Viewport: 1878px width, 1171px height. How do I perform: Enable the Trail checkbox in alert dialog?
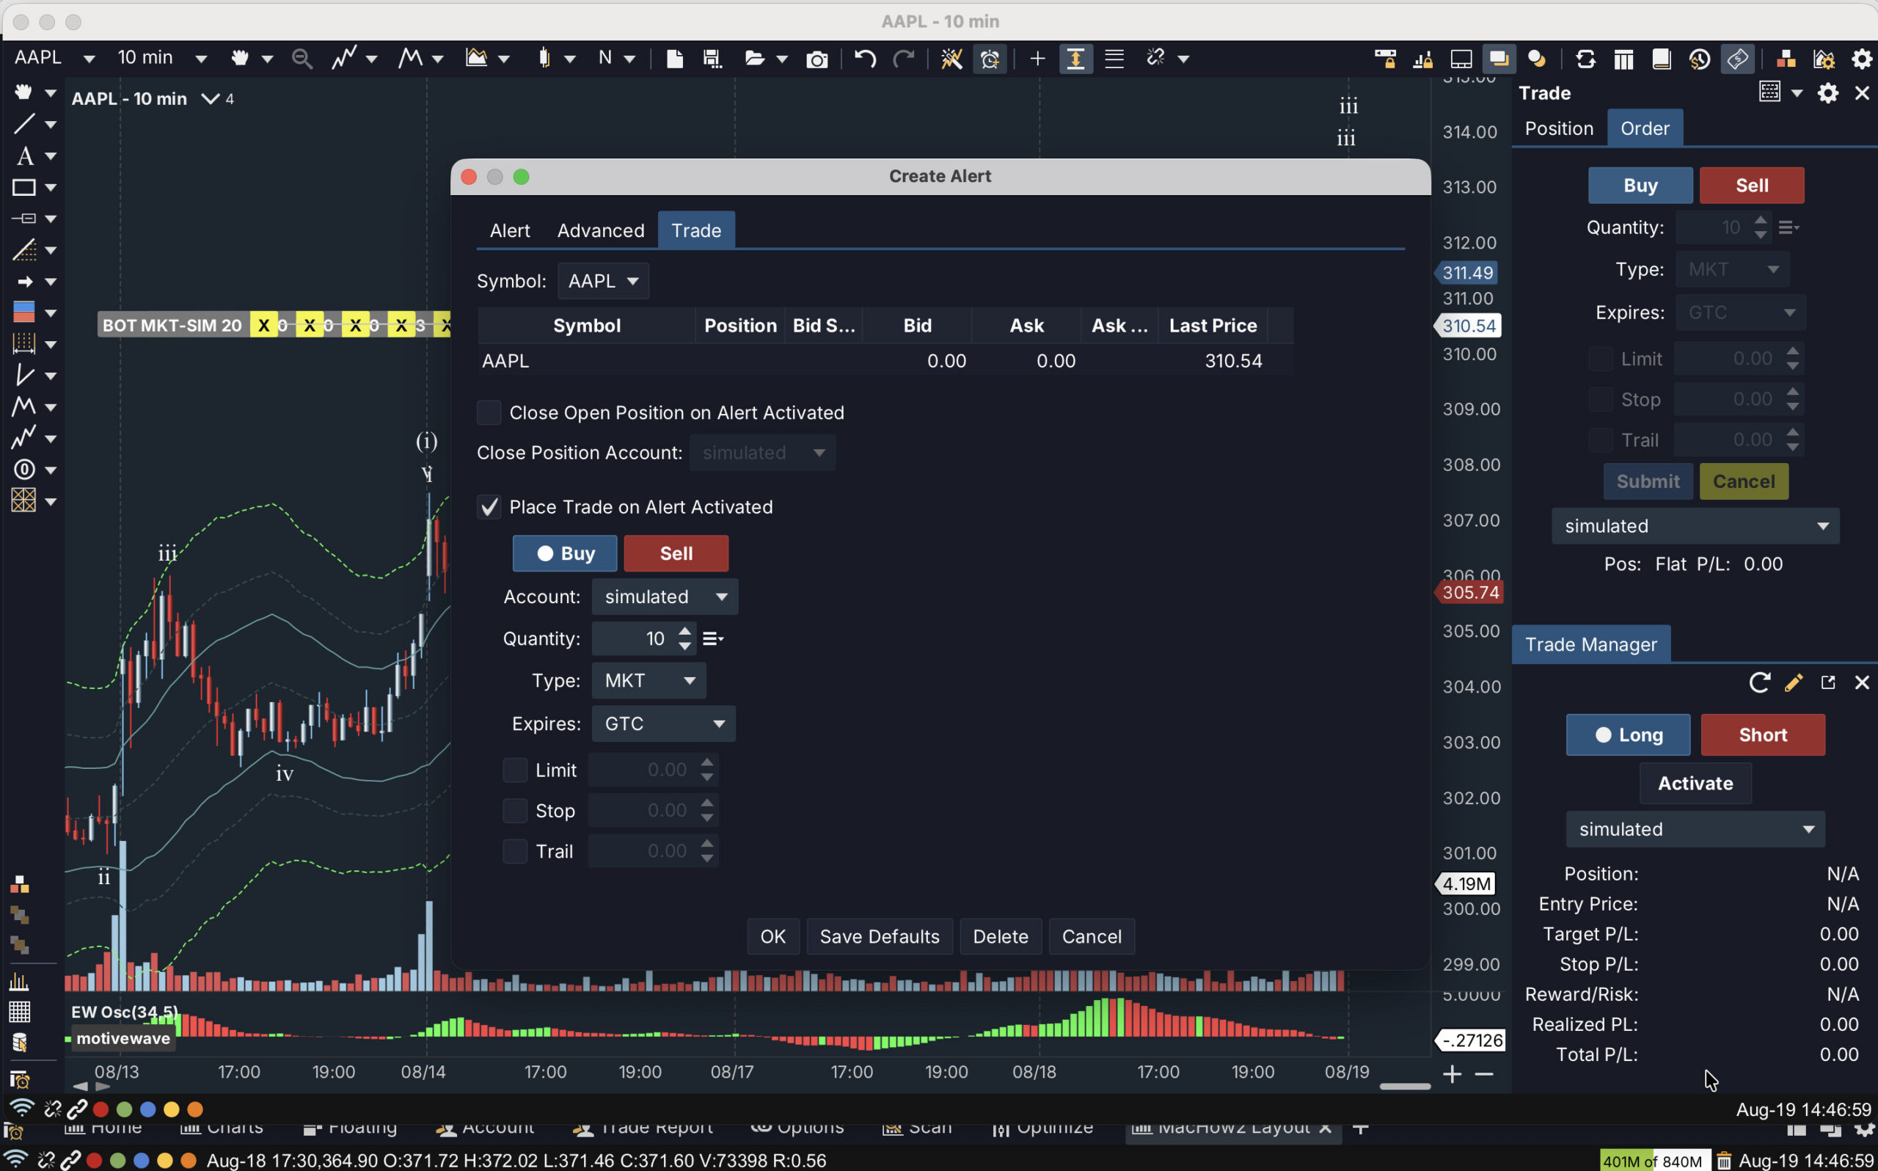pos(515,851)
